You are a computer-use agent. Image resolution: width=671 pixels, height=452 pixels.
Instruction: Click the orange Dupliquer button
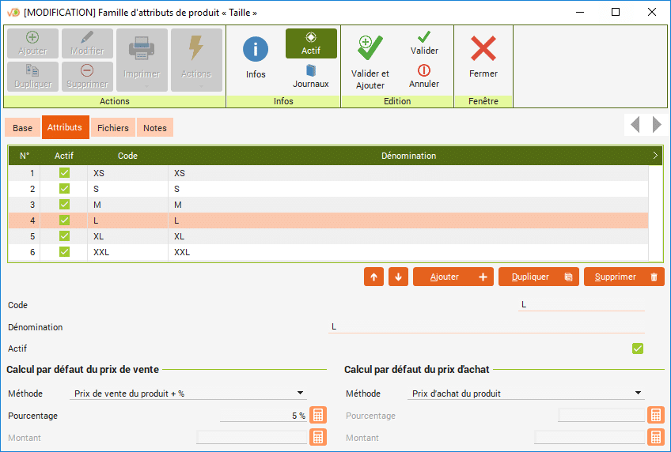[539, 277]
